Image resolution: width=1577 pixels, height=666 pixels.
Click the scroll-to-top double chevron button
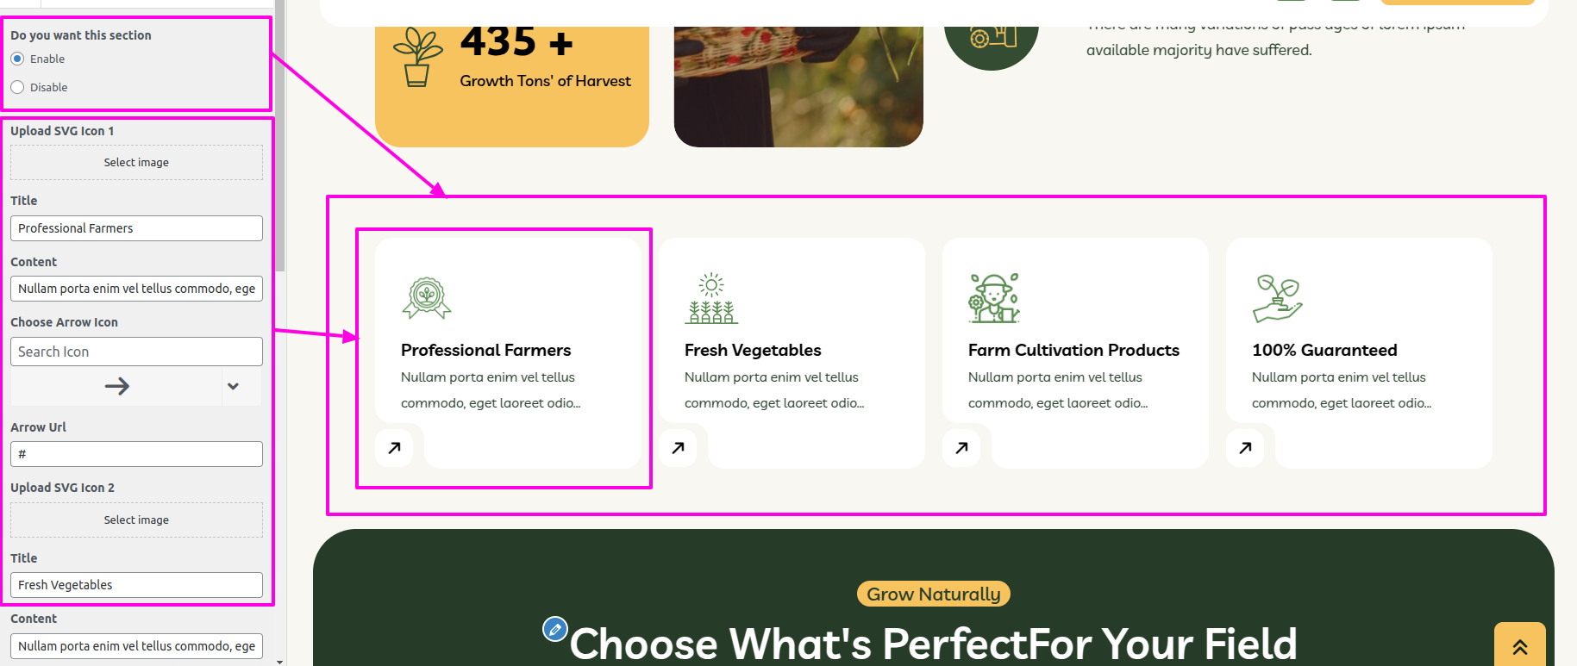coord(1519,644)
